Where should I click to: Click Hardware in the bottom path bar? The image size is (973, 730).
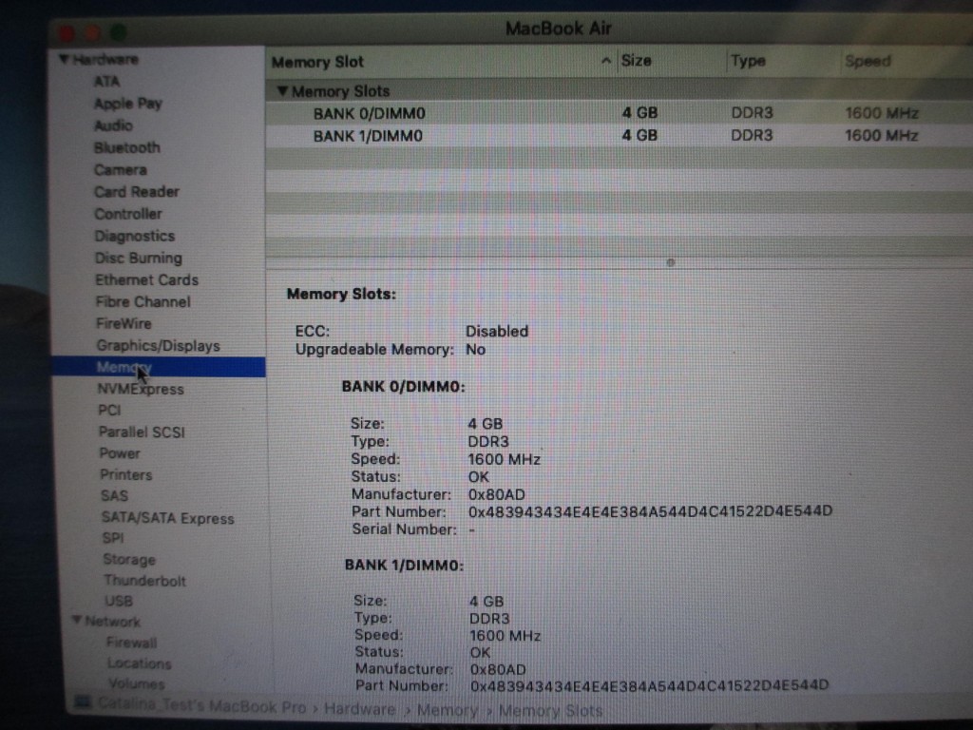(359, 708)
